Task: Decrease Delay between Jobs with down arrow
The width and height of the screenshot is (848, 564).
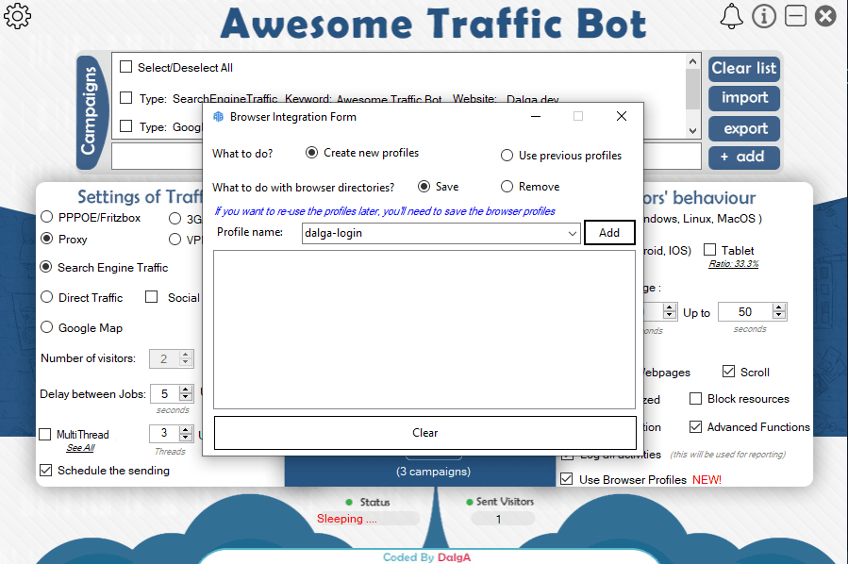Action: click(x=186, y=399)
